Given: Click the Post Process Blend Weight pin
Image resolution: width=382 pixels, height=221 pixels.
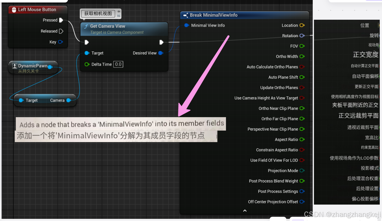Looking at the screenshot, I should tap(302, 181).
